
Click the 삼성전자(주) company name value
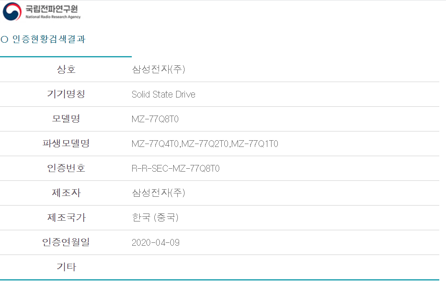click(x=158, y=69)
